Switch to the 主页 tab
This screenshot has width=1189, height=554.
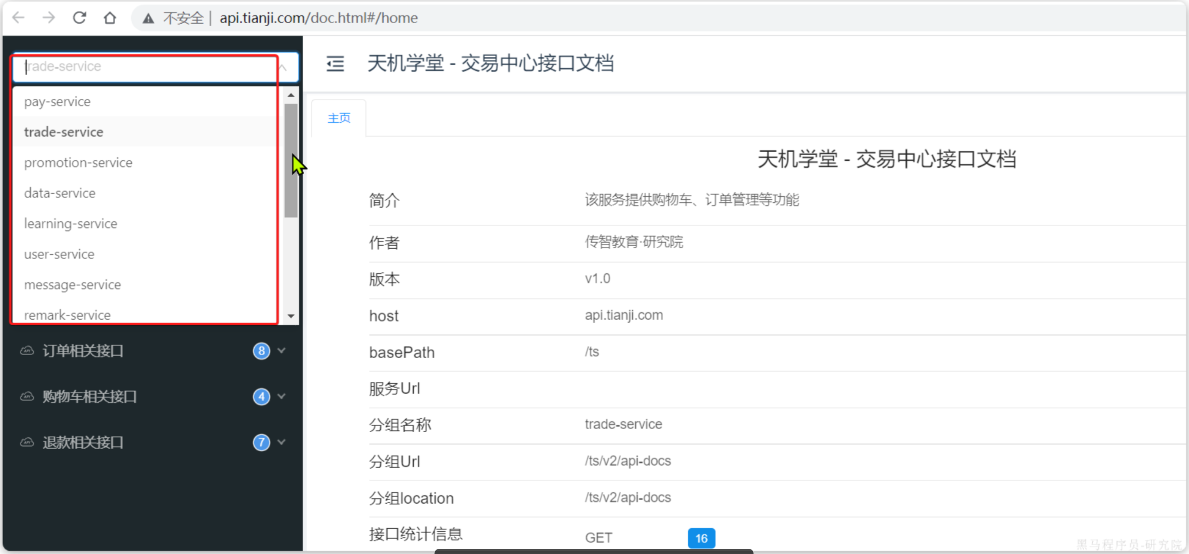(x=339, y=118)
